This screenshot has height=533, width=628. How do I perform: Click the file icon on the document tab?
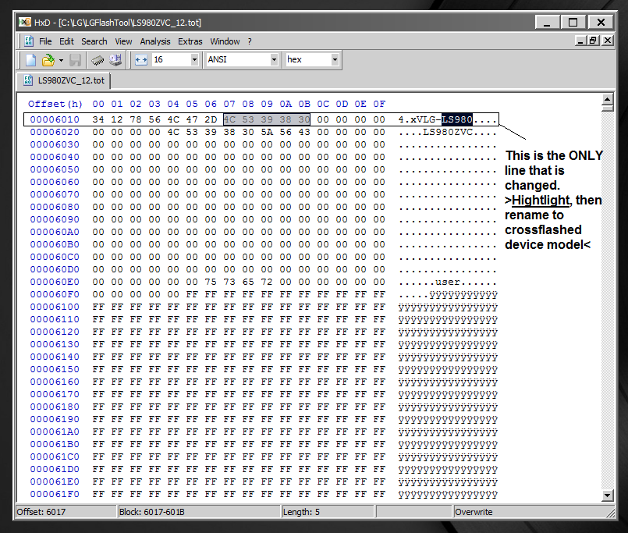click(28, 80)
